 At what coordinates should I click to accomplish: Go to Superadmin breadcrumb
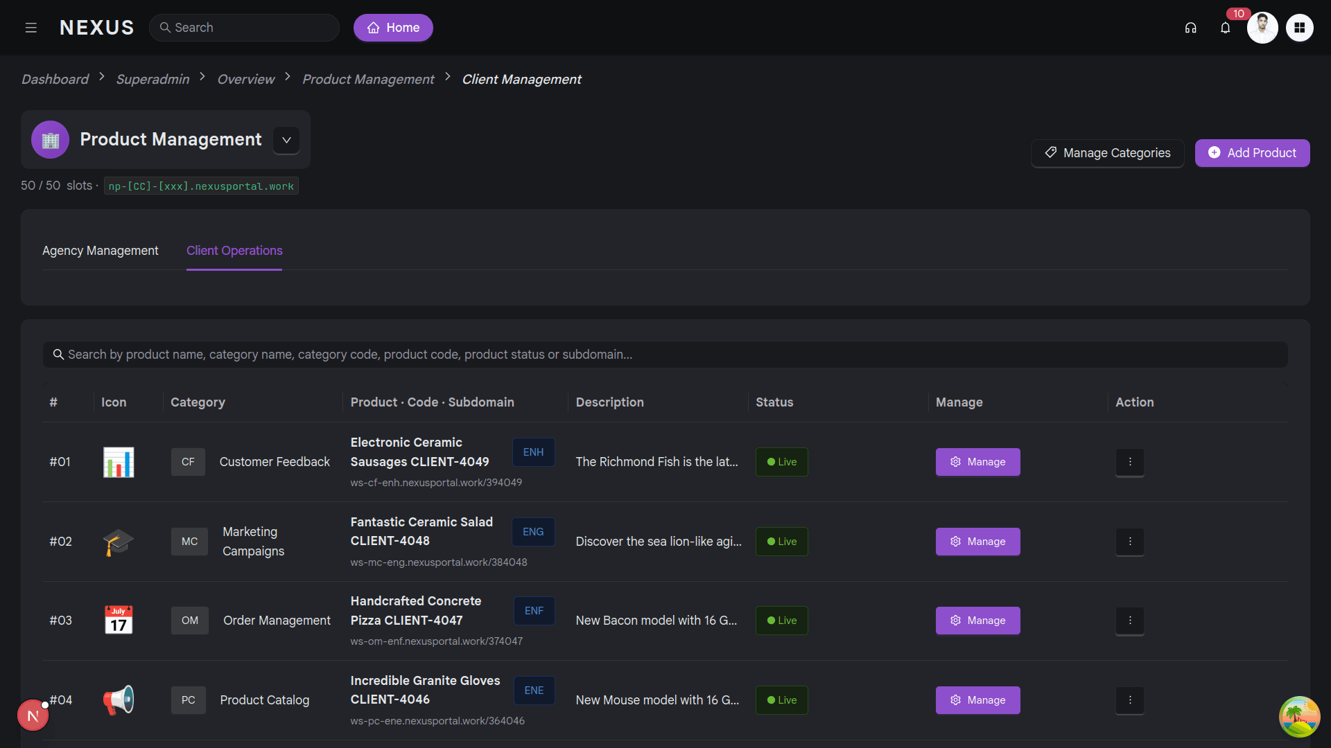click(153, 80)
